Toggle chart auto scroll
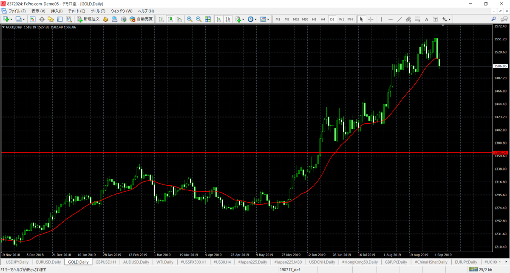 coord(219,19)
